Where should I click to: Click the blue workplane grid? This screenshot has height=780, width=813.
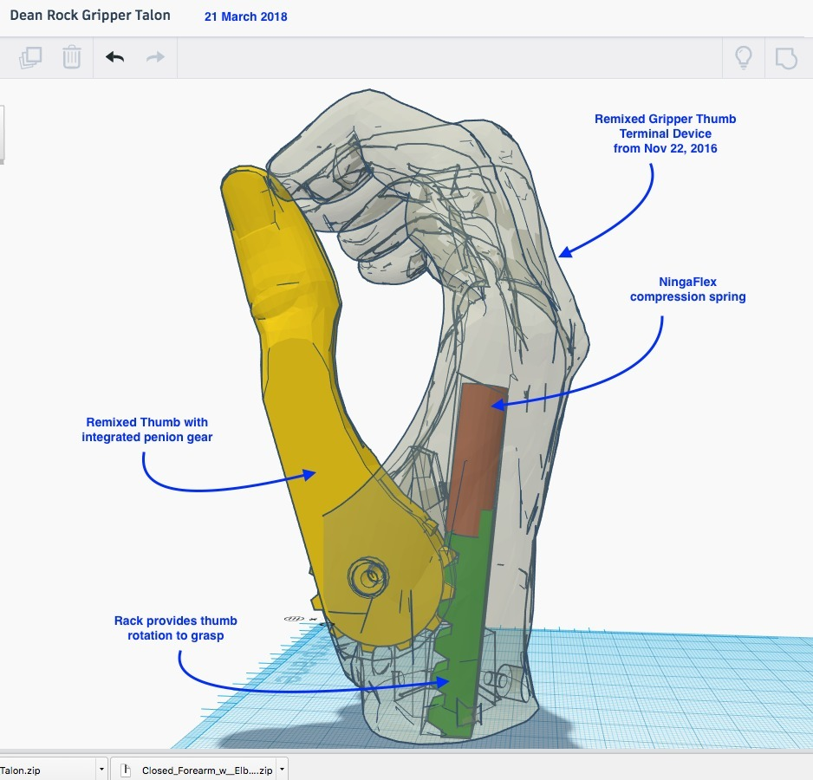point(676,693)
